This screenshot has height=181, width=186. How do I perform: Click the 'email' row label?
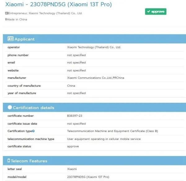pos(11,63)
